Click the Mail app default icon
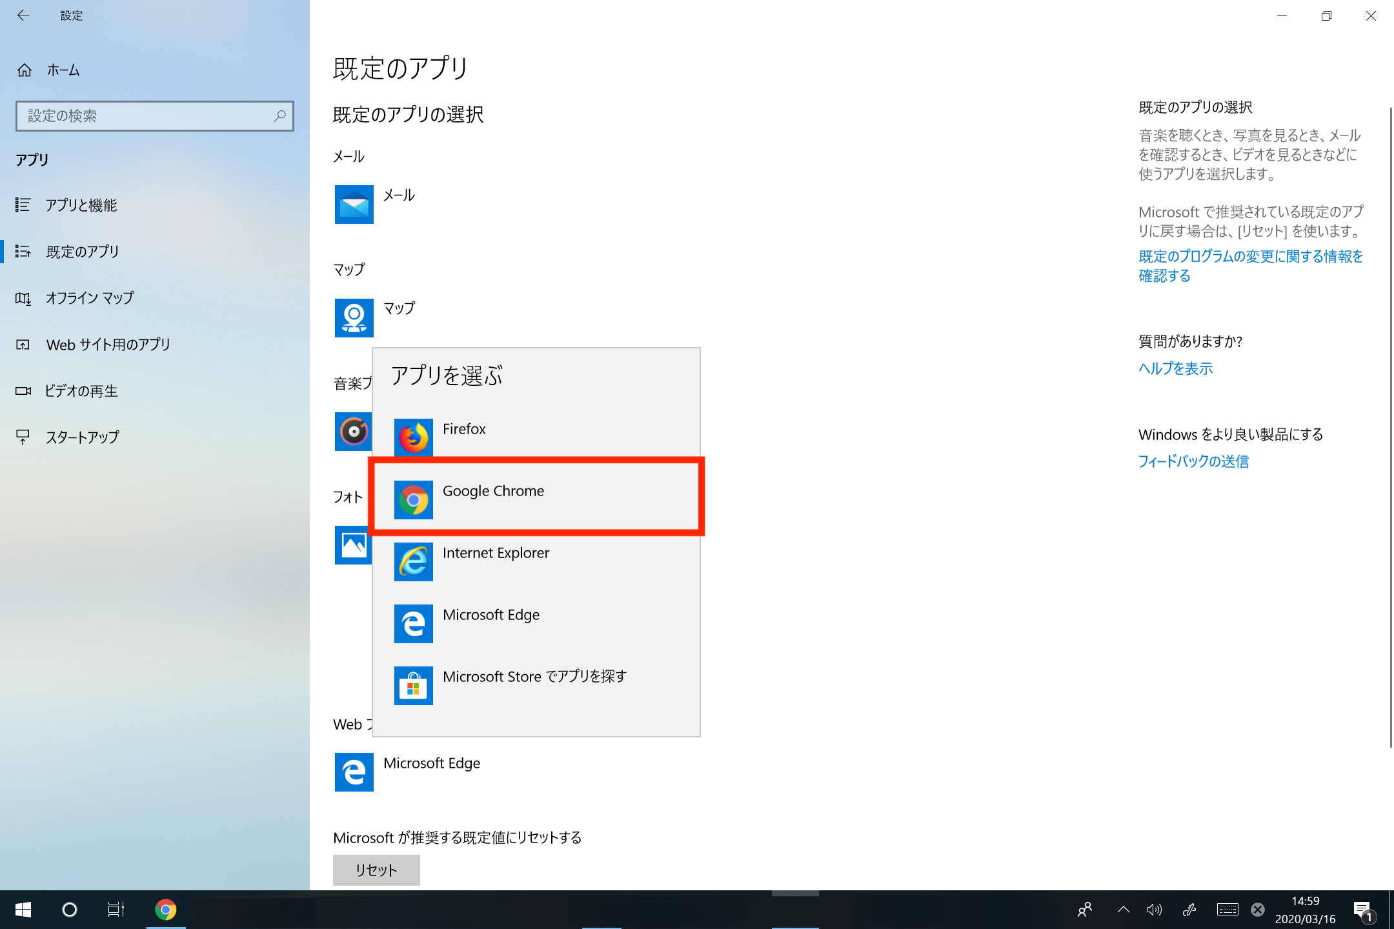 (x=354, y=204)
